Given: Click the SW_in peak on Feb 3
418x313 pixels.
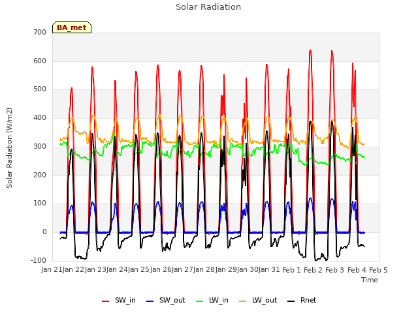Looking at the screenshot, I should [x=332, y=51].
